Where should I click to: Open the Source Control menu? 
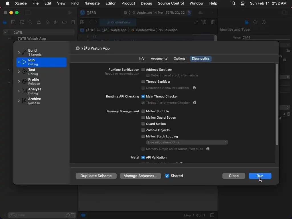pyautogui.click(x=171, y=3)
